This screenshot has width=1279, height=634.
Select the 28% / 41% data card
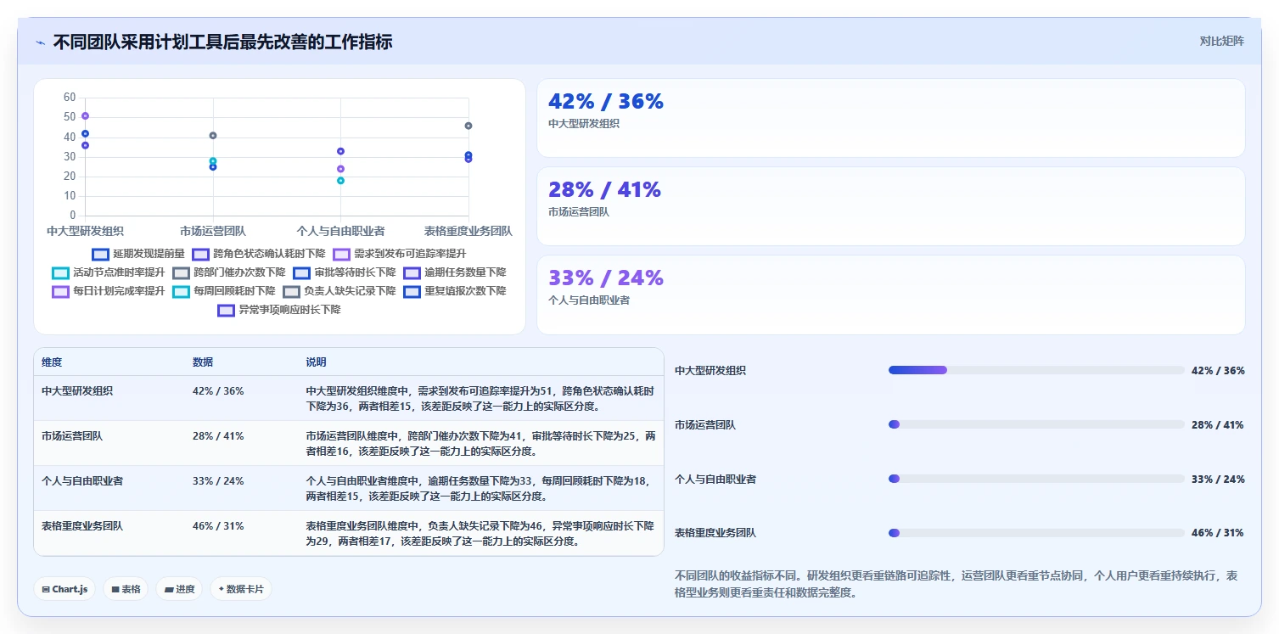tap(891, 206)
